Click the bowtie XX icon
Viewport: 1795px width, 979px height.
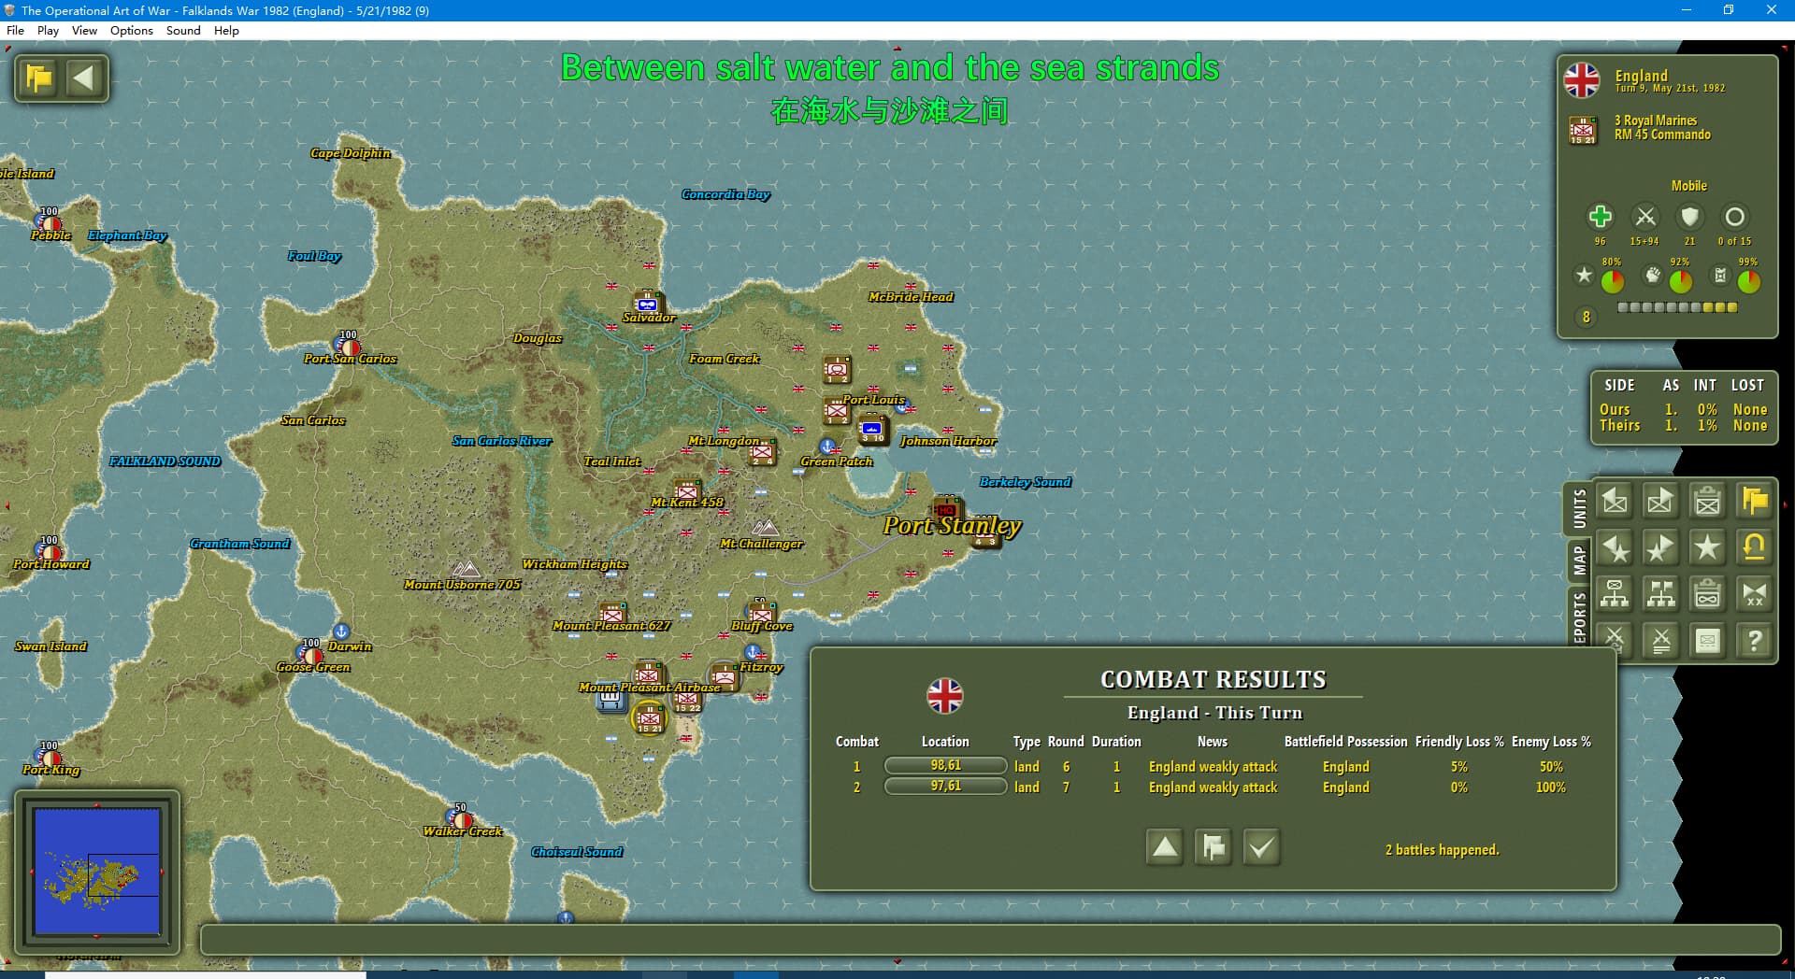tap(1755, 594)
